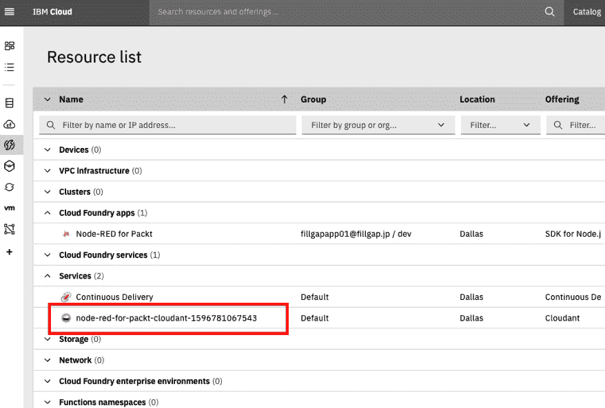
Task: Open Node-RED for Packt app
Action: (x=114, y=234)
